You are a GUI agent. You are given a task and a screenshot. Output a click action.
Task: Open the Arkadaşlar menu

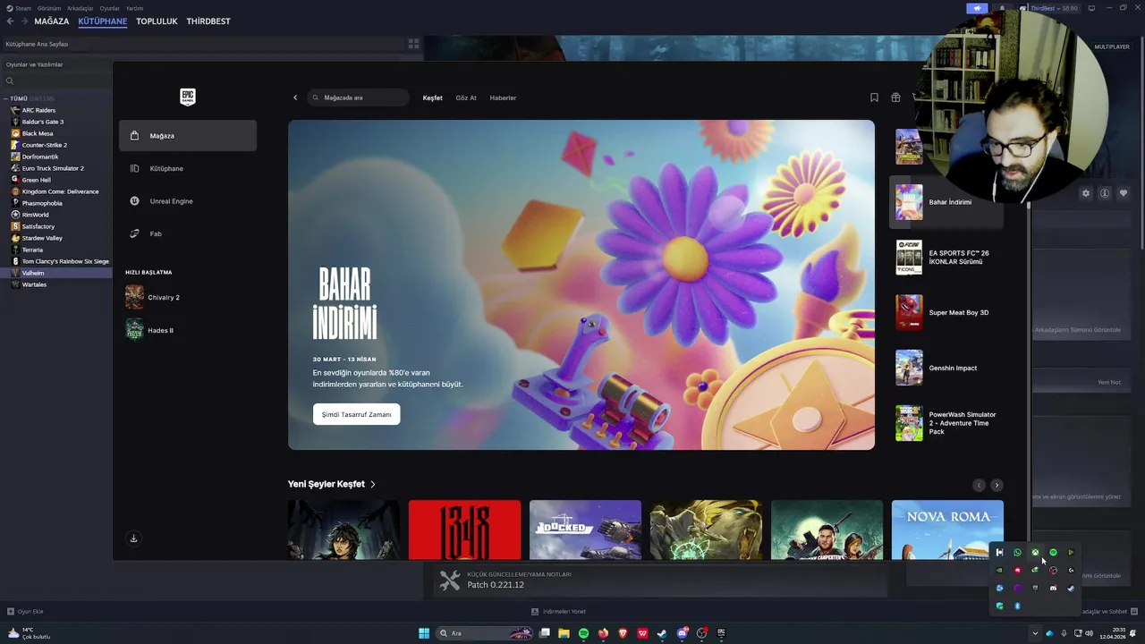(x=81, y=8)
